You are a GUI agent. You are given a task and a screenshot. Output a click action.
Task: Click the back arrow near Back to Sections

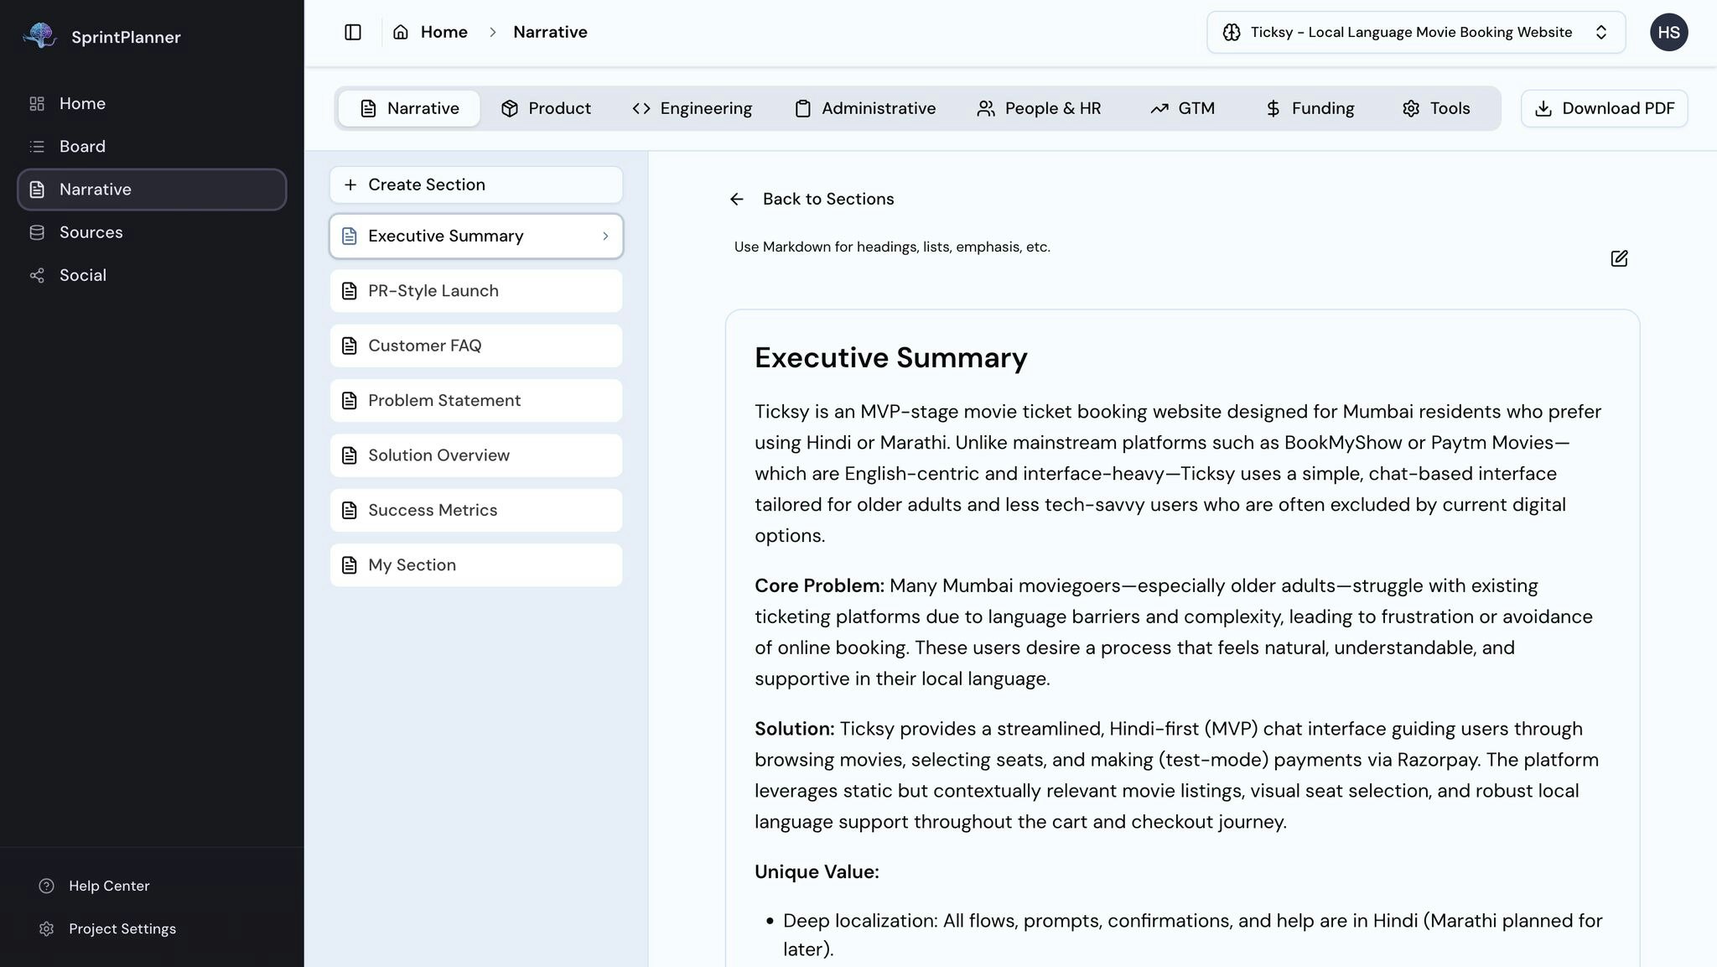pyautogui.click(x=737, y=199)
